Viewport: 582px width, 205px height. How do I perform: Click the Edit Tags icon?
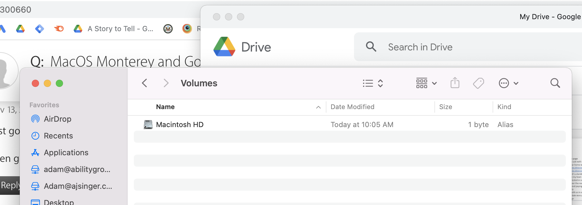click(478, 83)
